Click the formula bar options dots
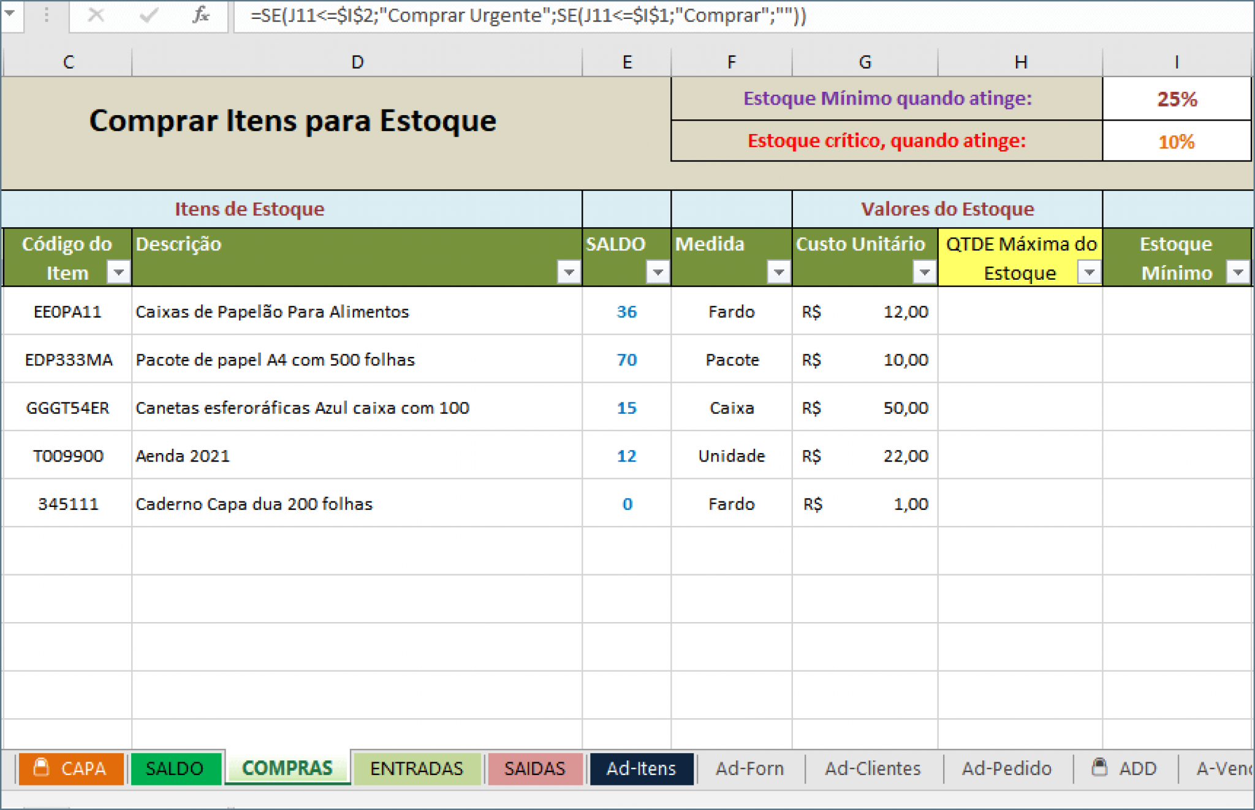Screen dimensions: 1255x810 click(x=47, y=15)
